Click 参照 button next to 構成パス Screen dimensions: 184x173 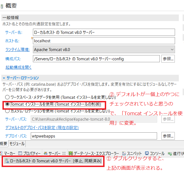tap(168, 59)
